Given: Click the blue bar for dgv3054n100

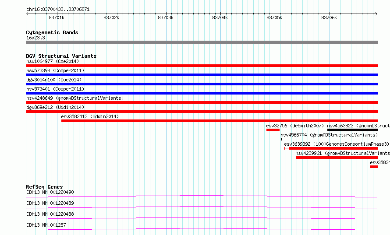Looking at the screenshot, I should point(202,84).
